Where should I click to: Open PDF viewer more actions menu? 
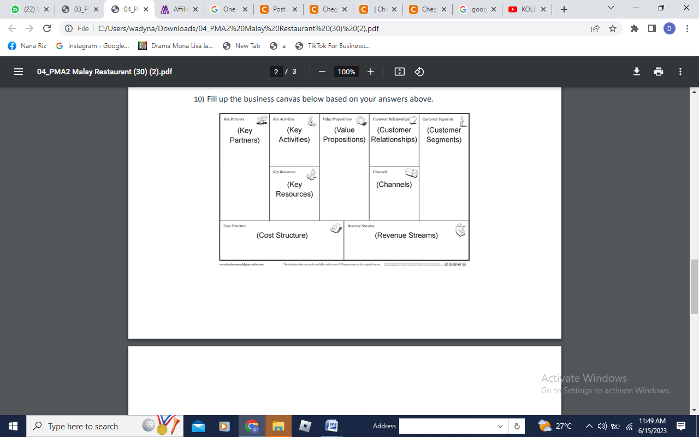point(680,72)
